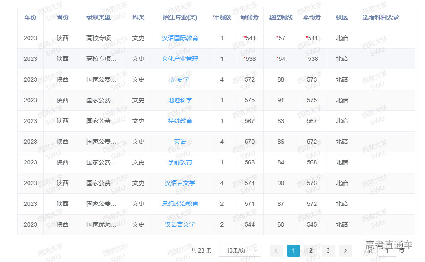This screenshot has width=425, height=262.
Task: Open the 文化产业管理 major link
Action: [180, 59]
